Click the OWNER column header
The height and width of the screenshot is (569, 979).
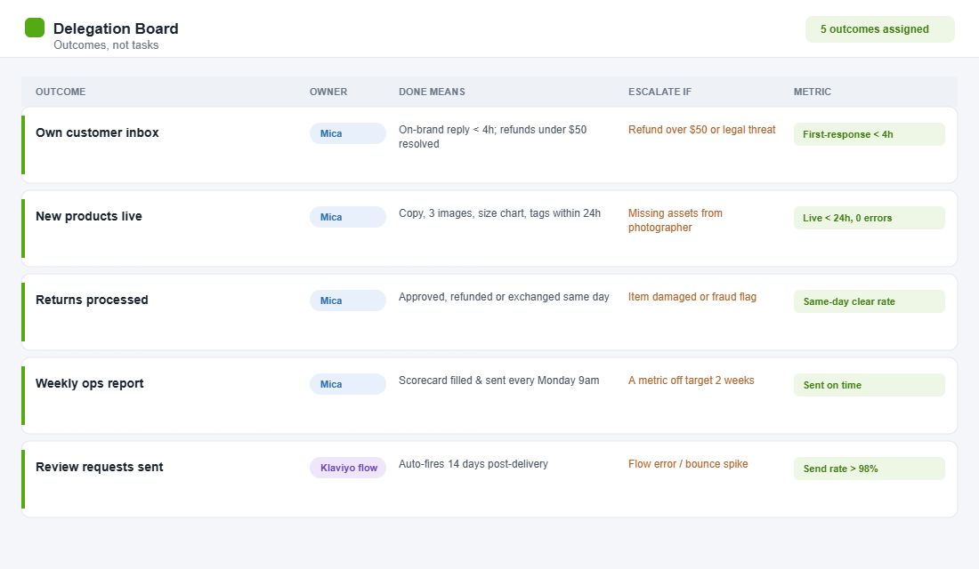coord(328,92)
